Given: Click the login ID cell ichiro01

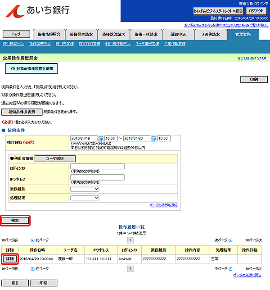Looking at the screenshot, I should coord(130,259).
